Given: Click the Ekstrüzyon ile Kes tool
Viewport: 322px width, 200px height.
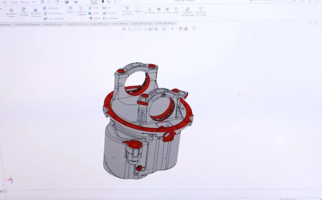Looking at the screenshot, I should click(x=11, y=13).
